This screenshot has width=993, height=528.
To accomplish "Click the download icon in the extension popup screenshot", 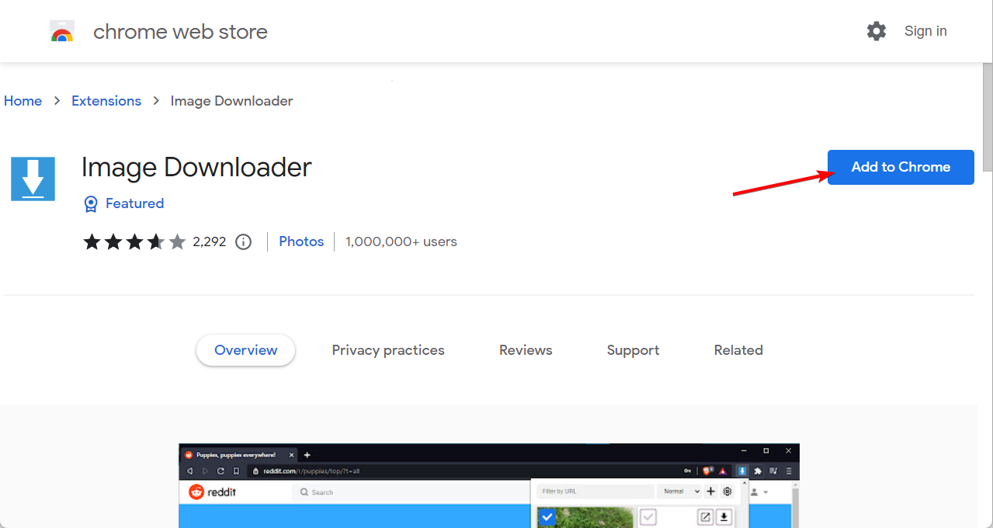I will click(x=724, y=516).
